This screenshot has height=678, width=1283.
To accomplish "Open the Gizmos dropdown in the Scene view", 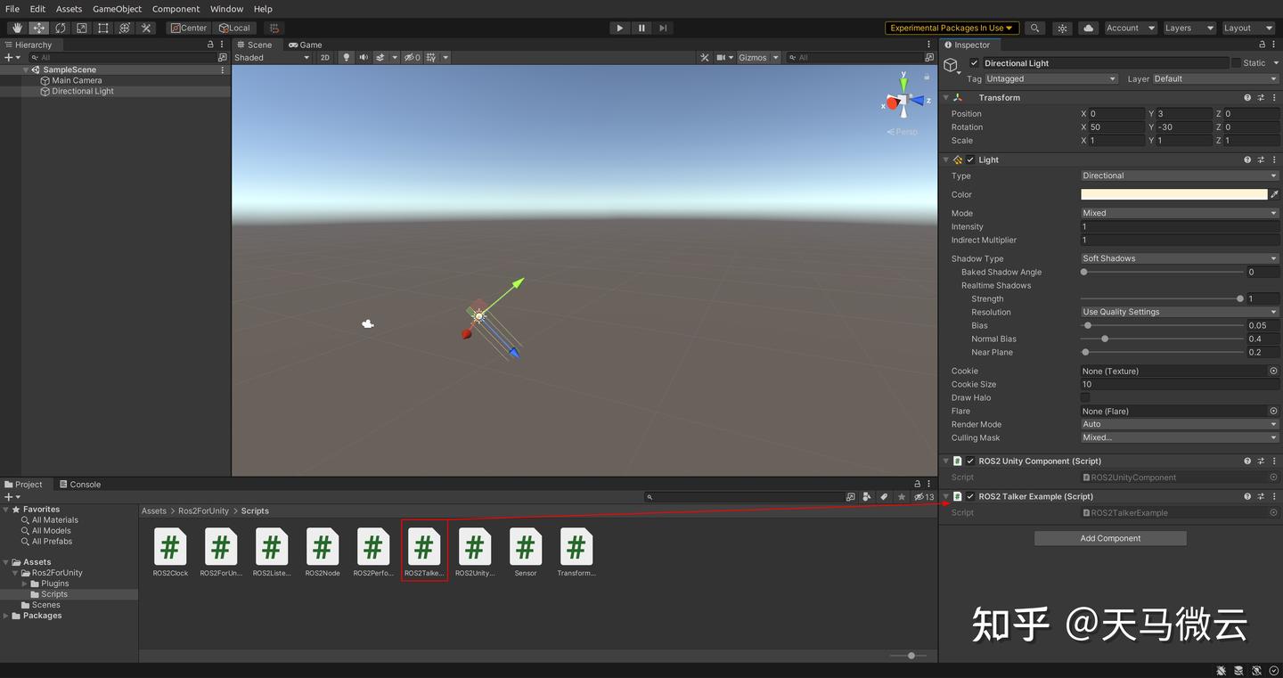I will point(756,57).
